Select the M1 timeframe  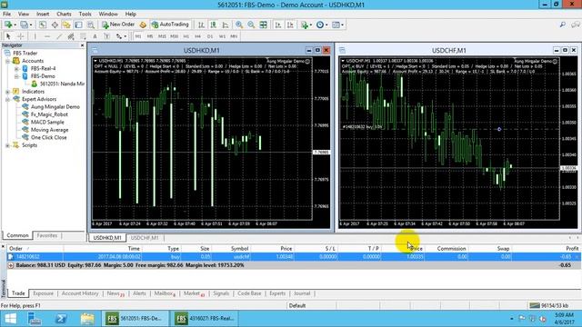coord(138,36)
